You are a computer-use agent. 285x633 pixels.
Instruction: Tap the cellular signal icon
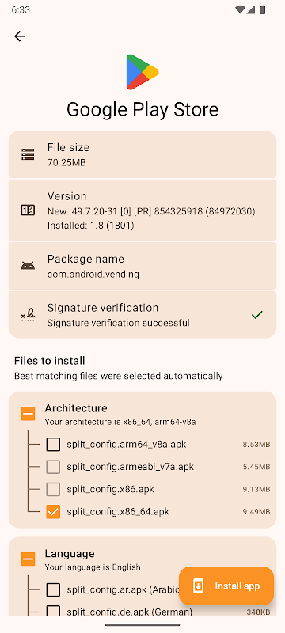click(x=251, y=10)
